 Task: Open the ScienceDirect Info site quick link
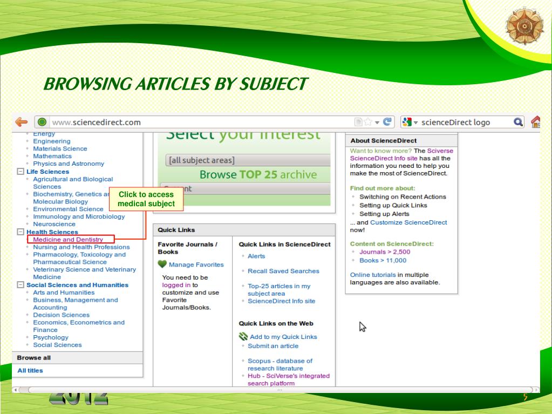(281, 301)
